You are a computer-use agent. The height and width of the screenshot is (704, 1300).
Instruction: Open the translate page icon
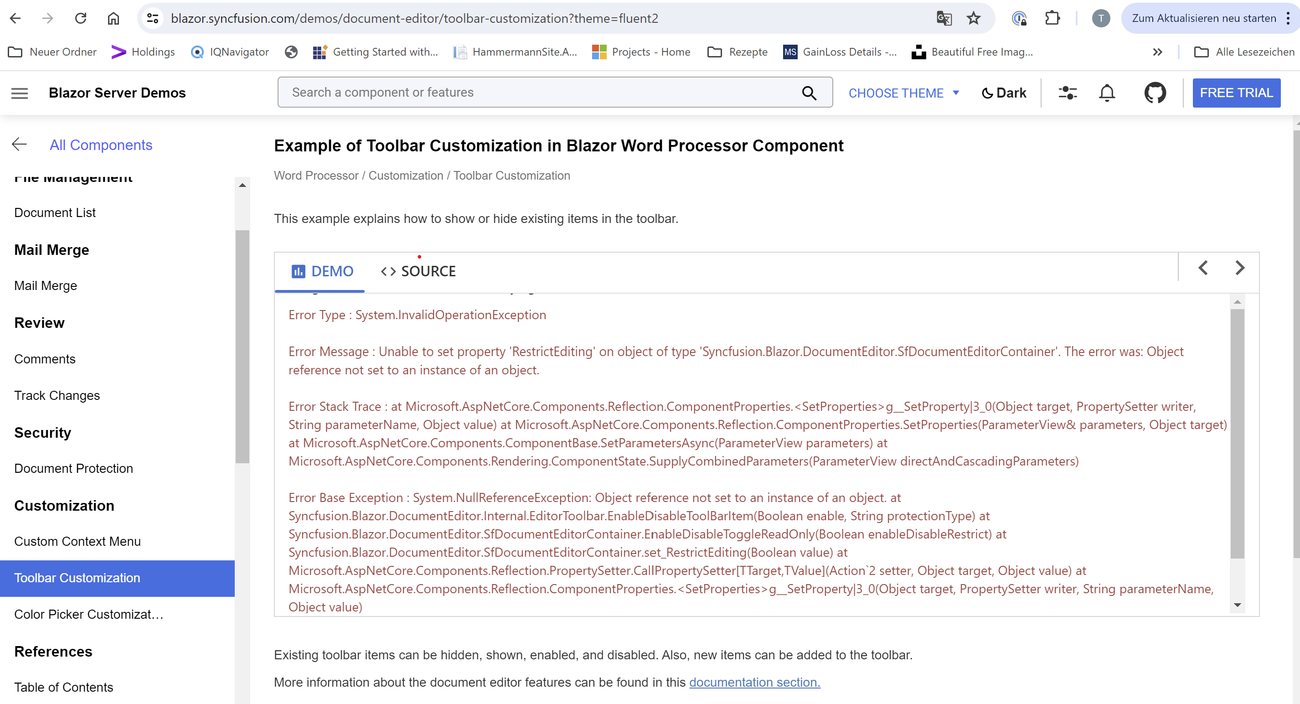[944, 19]
